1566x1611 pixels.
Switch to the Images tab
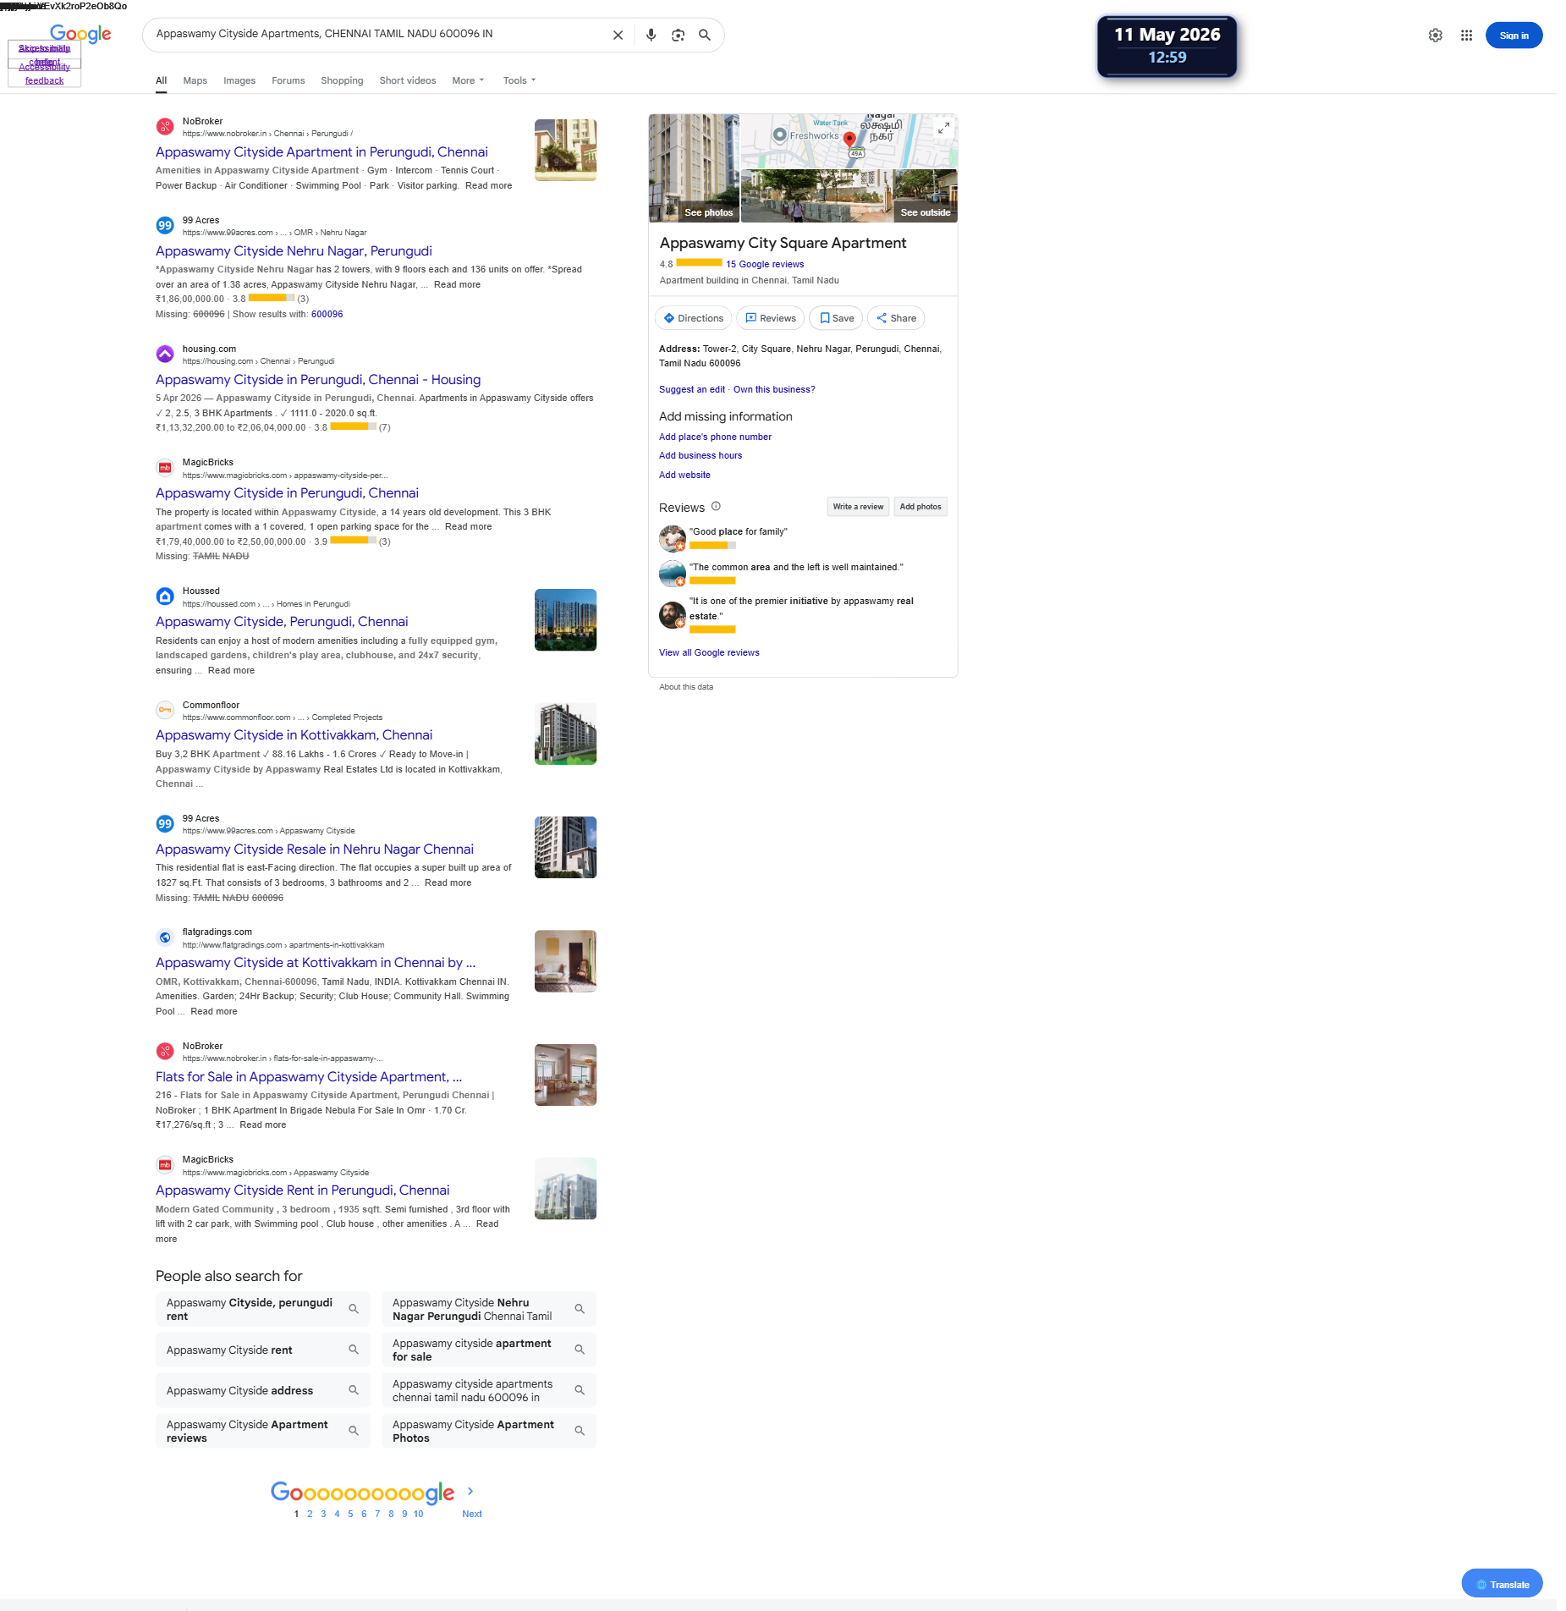click(x=239, y=80)
